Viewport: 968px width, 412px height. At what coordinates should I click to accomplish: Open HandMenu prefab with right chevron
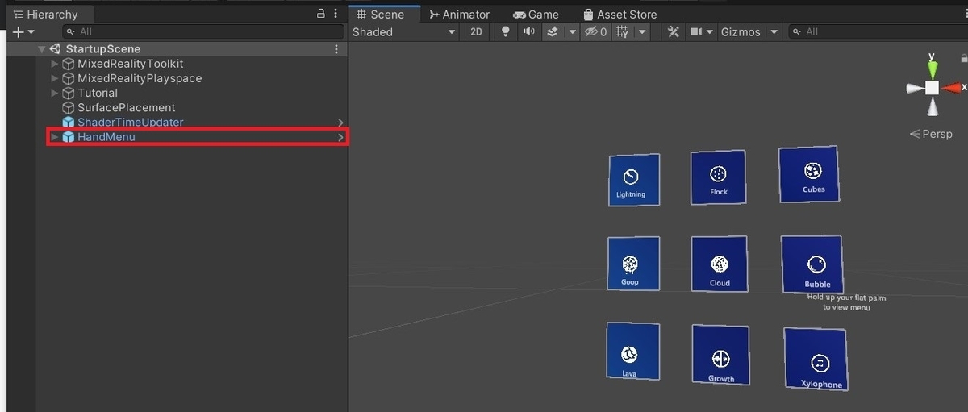[x=340, y=137]
